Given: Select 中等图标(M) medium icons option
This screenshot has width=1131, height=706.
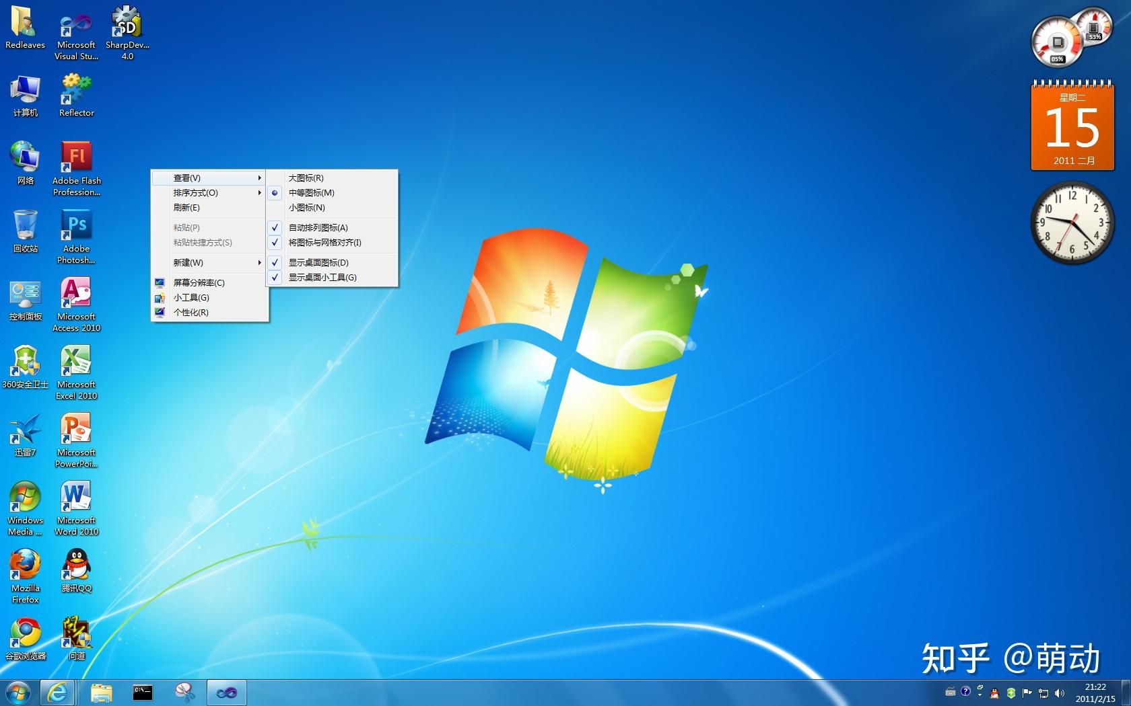Looking at the screenshot, I should (x=332, y=193).
